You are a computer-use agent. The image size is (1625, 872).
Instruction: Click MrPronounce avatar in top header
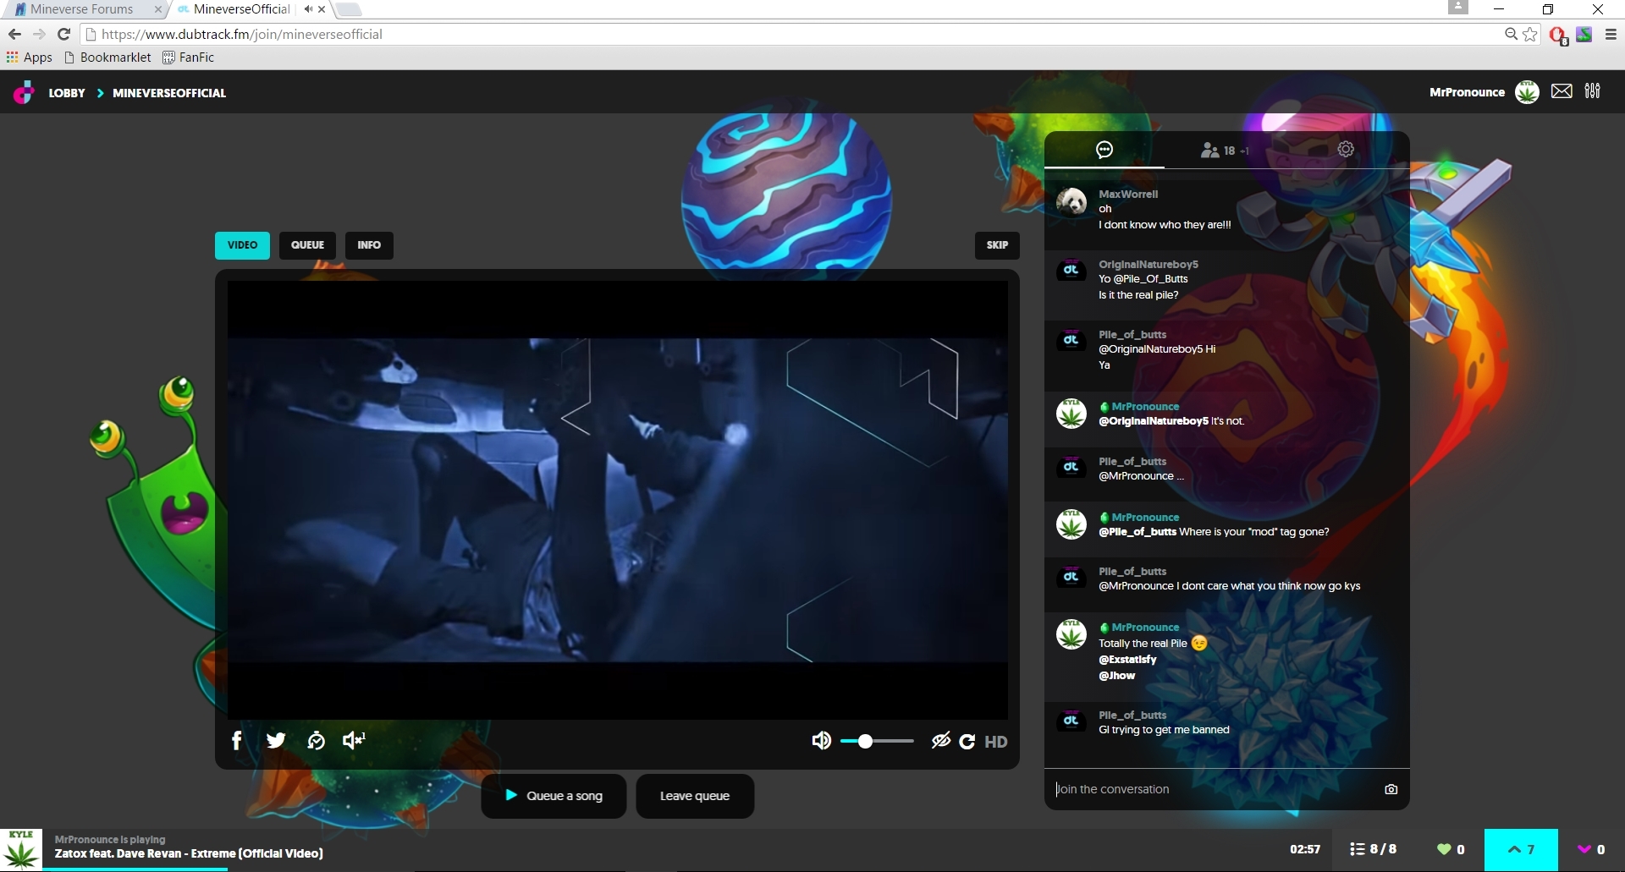click(x=1527, y=92)
